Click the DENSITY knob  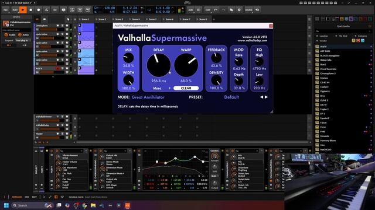pyautogui.click(x=216, y=80)
